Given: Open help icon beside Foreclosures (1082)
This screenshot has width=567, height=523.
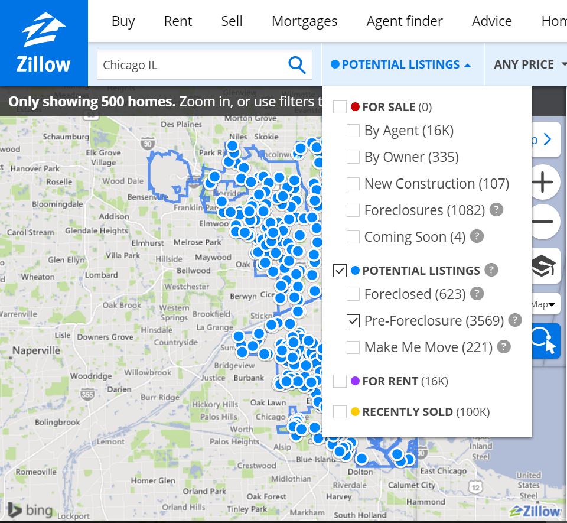Looking at the screenshot, I should click(x=496, y=209).
